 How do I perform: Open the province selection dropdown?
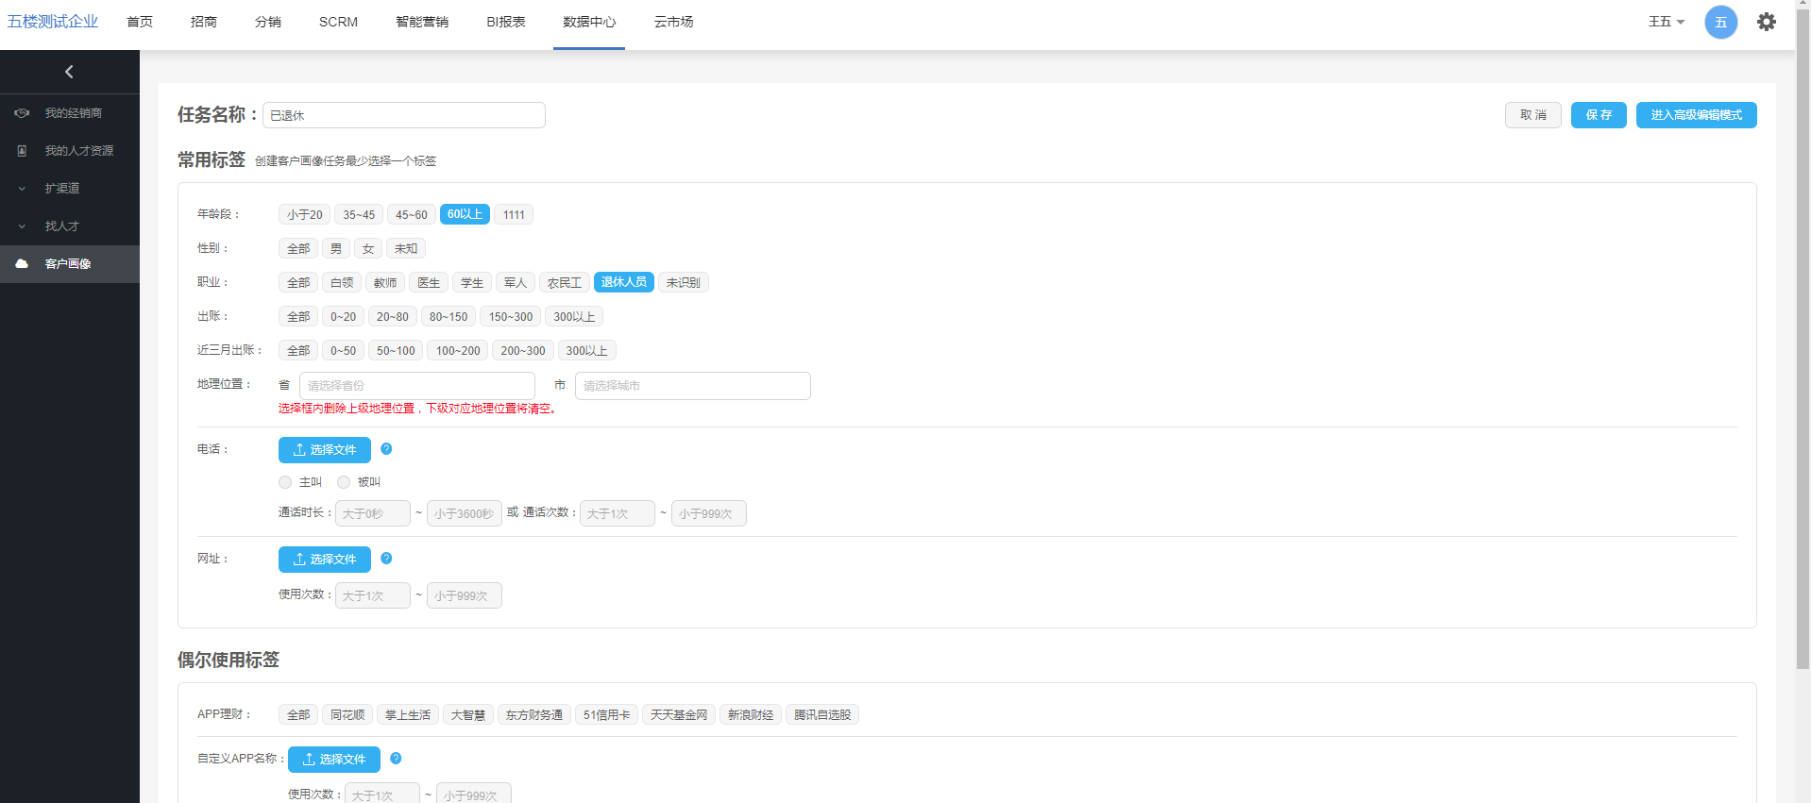(416, 386)
